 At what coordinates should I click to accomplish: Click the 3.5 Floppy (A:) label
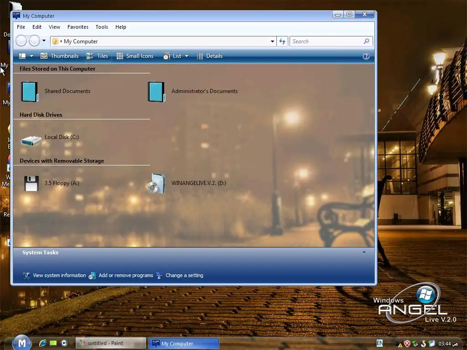[x=62, y=183]
